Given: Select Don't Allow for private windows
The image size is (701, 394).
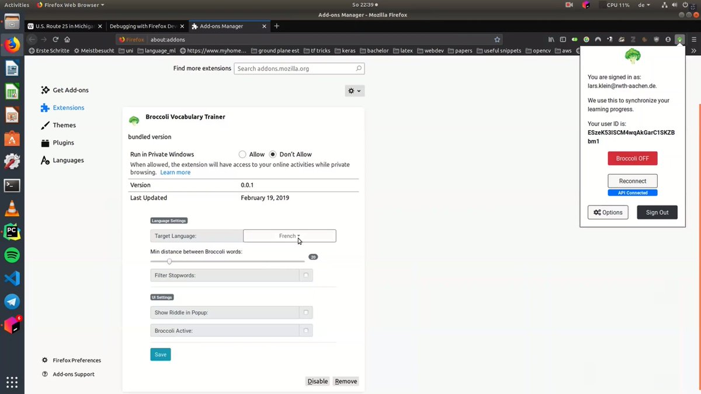Looking at the screenshot, I should point(272,155).
